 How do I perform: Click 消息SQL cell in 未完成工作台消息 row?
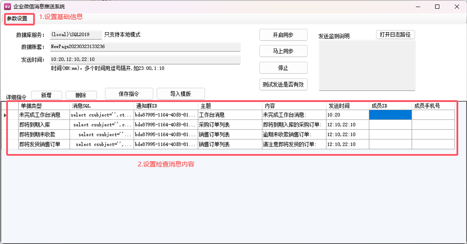coord(101,115)
